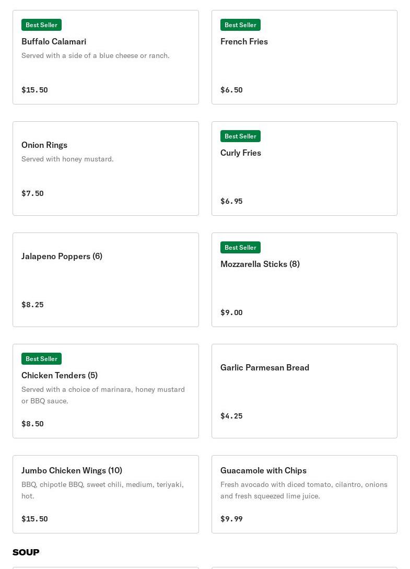This screenshot has height=569, width=410.
Task: Click the SOUP section heading
Action: 26,552
